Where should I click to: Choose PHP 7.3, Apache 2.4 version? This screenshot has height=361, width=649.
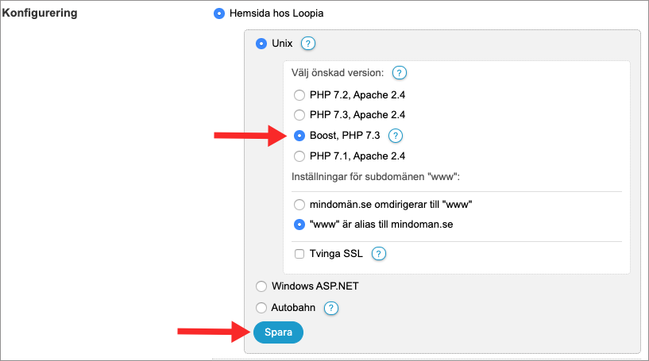(299, 115)
